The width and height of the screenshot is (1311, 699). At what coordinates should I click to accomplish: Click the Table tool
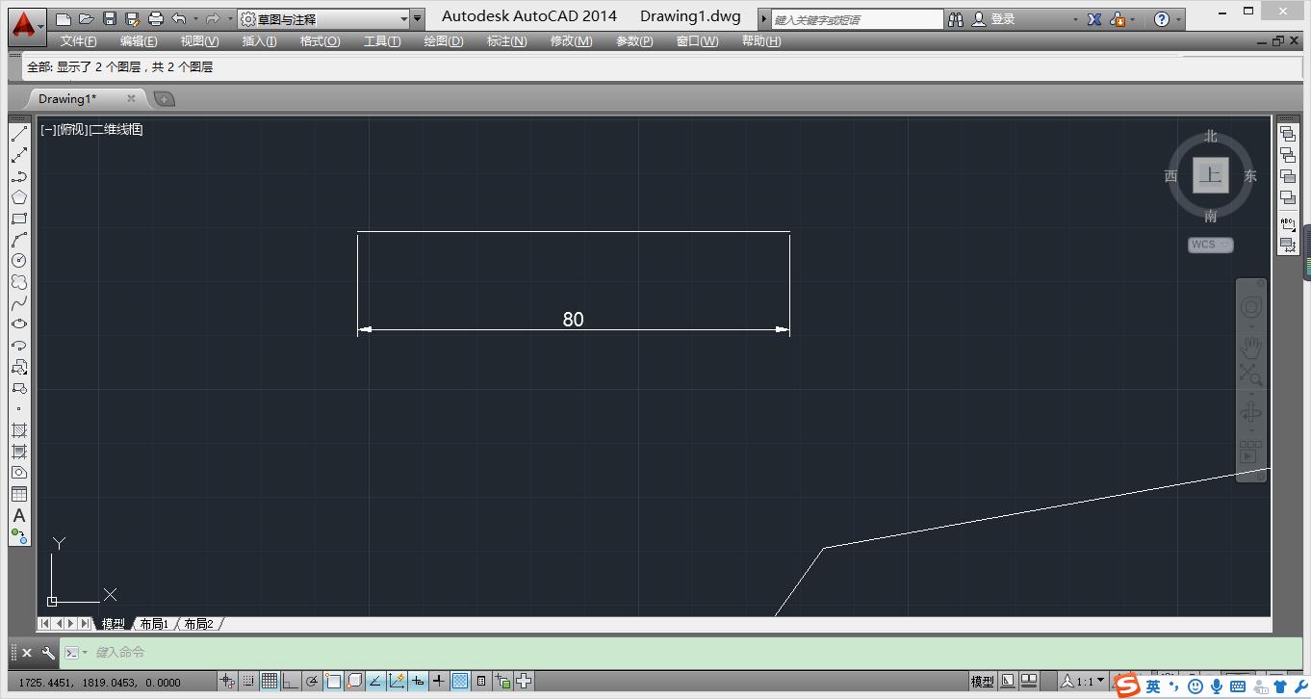(19, 494)
